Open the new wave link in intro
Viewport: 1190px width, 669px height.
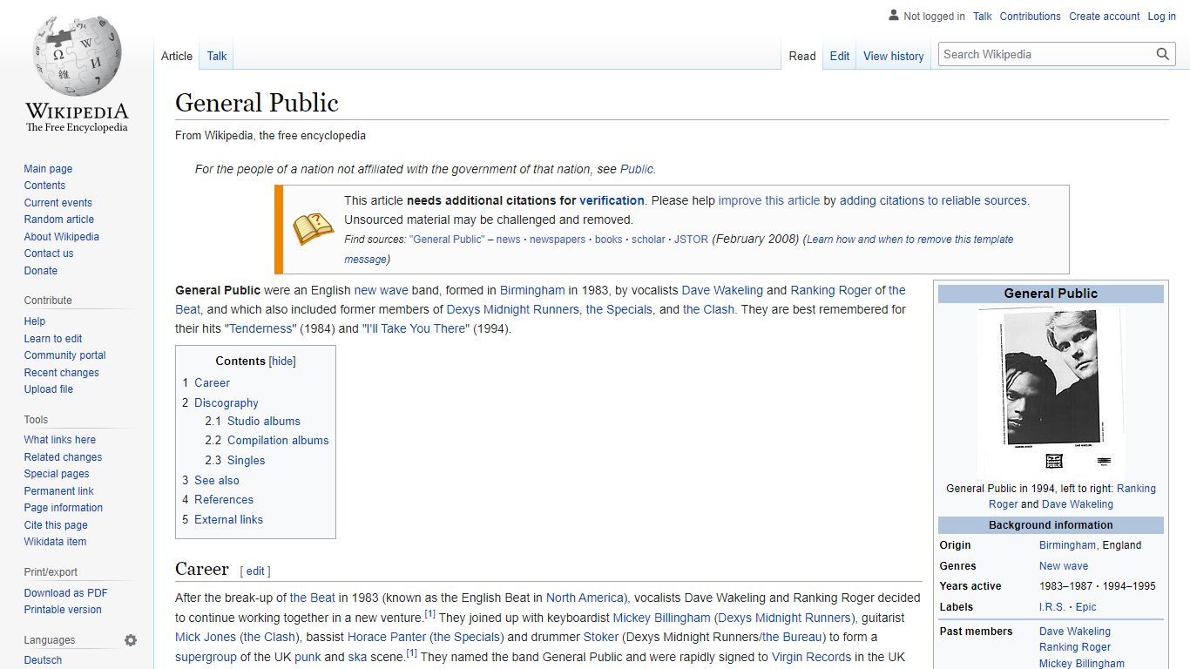tap(381, 290)
